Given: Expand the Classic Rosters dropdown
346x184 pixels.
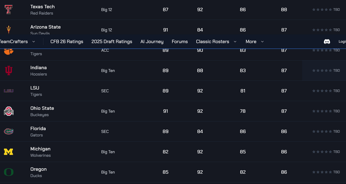Looking at the screenshot, I should click(216, 42).
